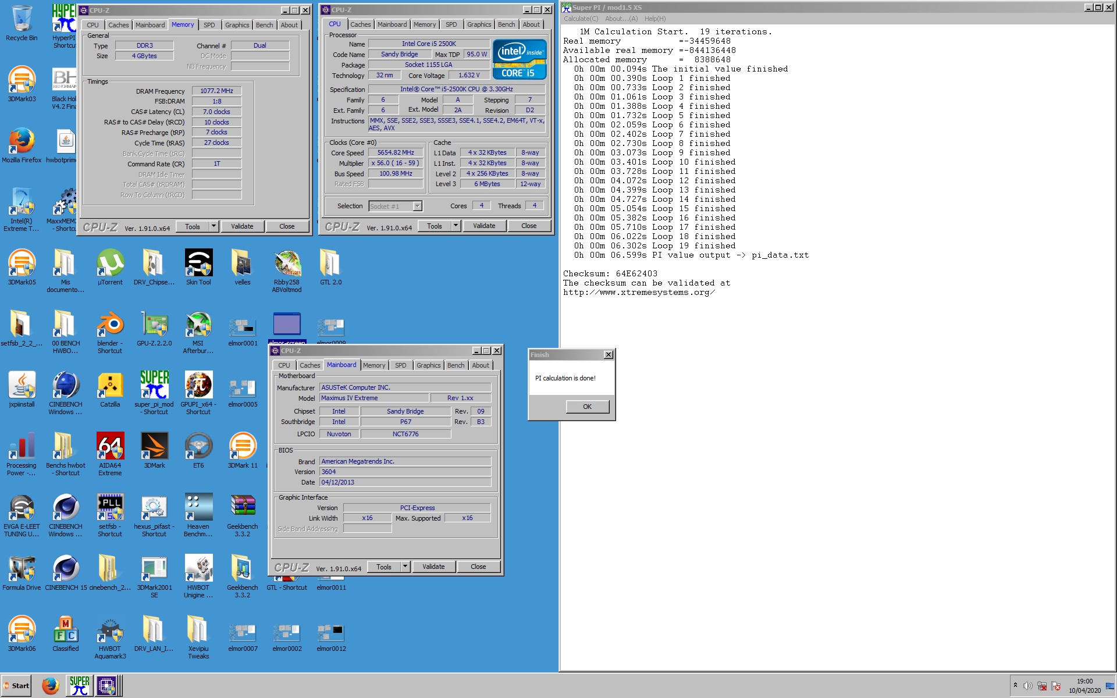Switch to CPU-Z taskbar button
The image size is (1117, 698).
pyautogui.click(x=108, y=686)
